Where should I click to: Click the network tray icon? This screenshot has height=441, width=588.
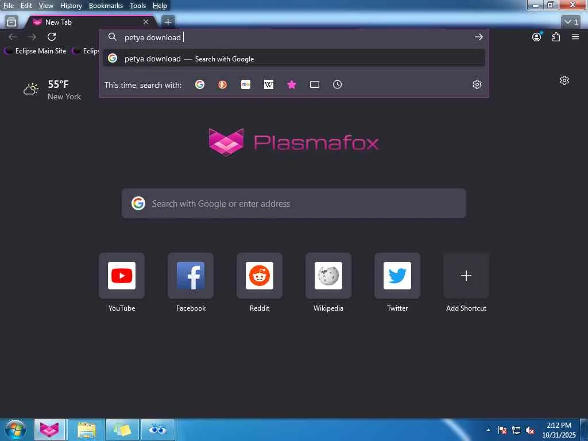point(516,430)
